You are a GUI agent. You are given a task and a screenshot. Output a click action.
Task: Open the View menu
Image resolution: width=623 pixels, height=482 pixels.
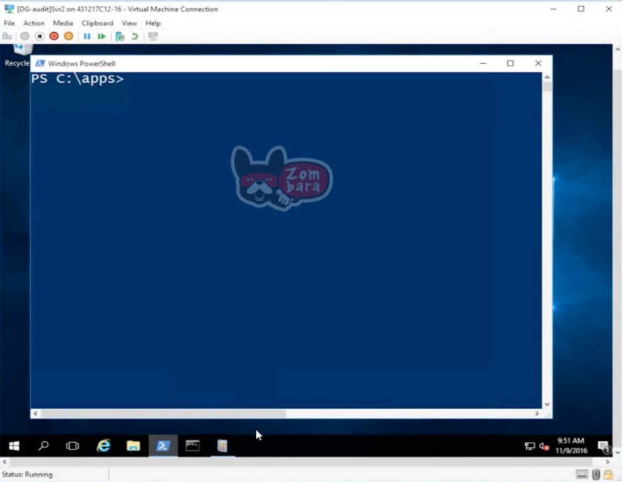(x=129, y=23)
